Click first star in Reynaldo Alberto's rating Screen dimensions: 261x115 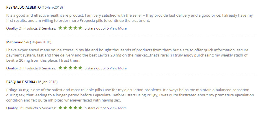60,28
